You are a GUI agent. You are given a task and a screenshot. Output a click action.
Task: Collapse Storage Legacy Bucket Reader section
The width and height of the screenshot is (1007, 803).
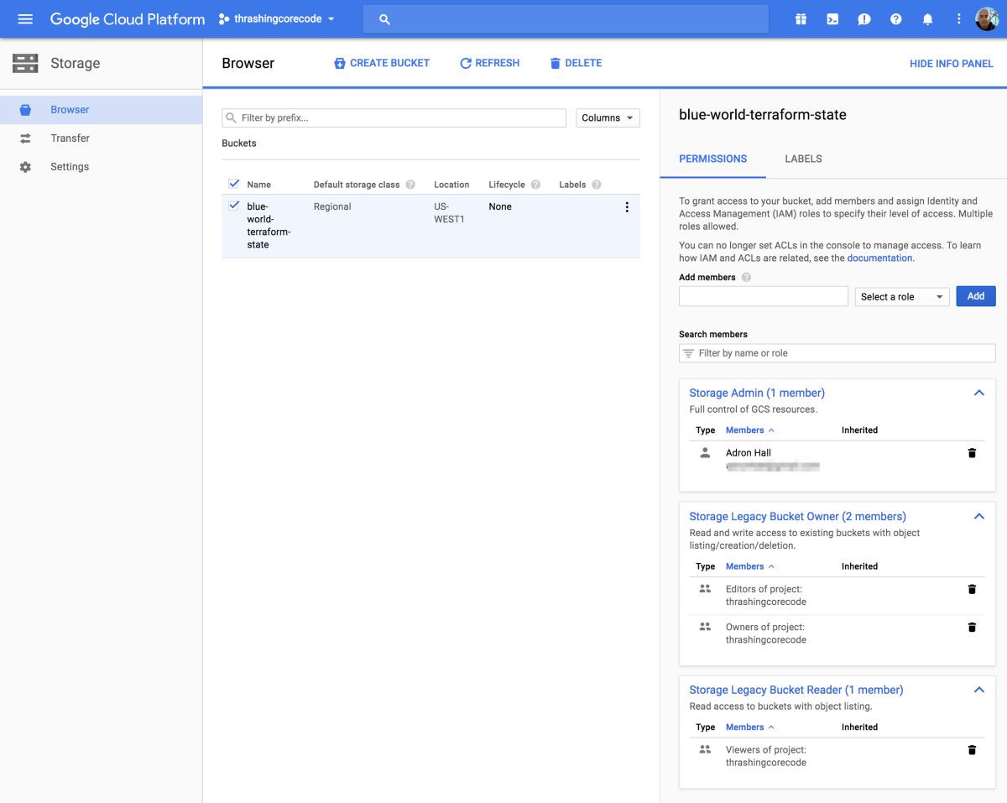pyautogui.click(x=978, y=690)
